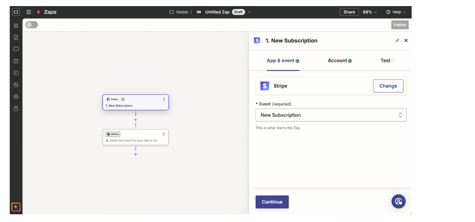Open the comments icon in sidebar

click(x=16, y=49)
